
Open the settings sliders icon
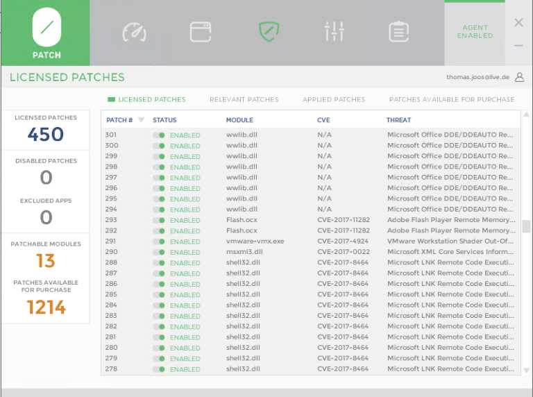tap(334, 31)
